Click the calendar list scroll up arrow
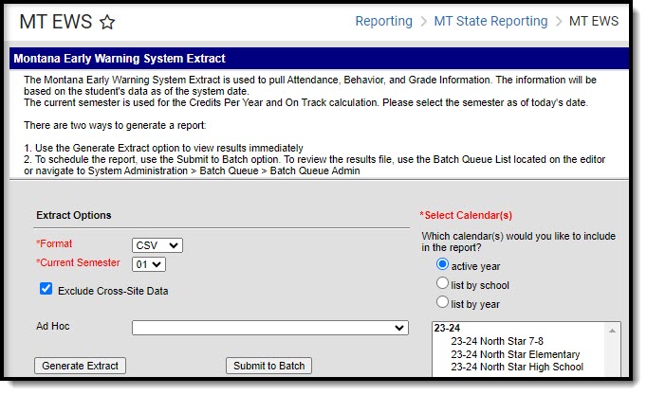This screenshot has width=647, height=395. [612, 331]
